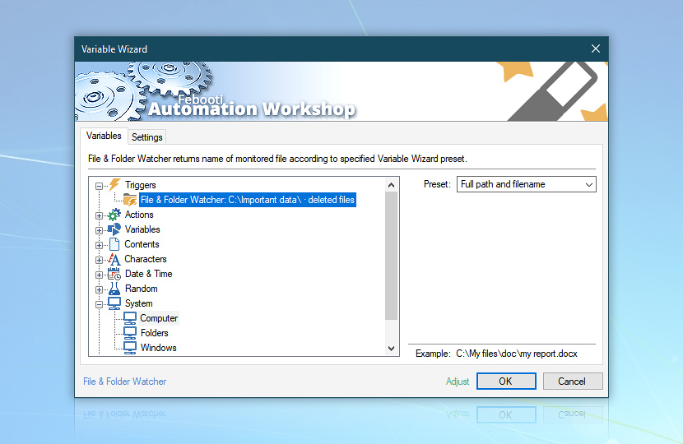The image size is (683, 444).
Task: Close the Variable Wizard window
Action: click(596, 49)
